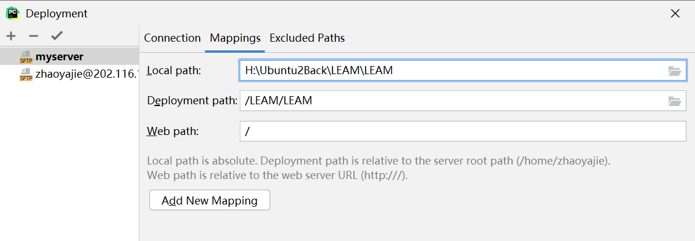Open folder browser for Deployment path
The height and width of the screenshot is (241, 695).
click(674, 101)
